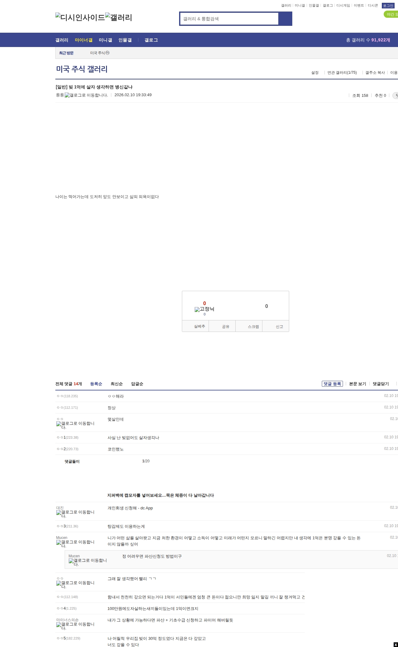Click ad text 지퍼백에 캡모자를 넣어보세요
The width and height of the screenshot is (398, 647).
[x=160, y=495]
